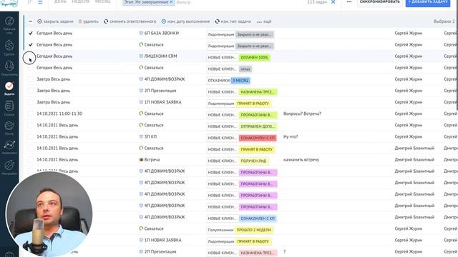The width and height of the screenshot is (458, 257).
Task: Click 'удалить' bulk action
Action: pos(88,21)
